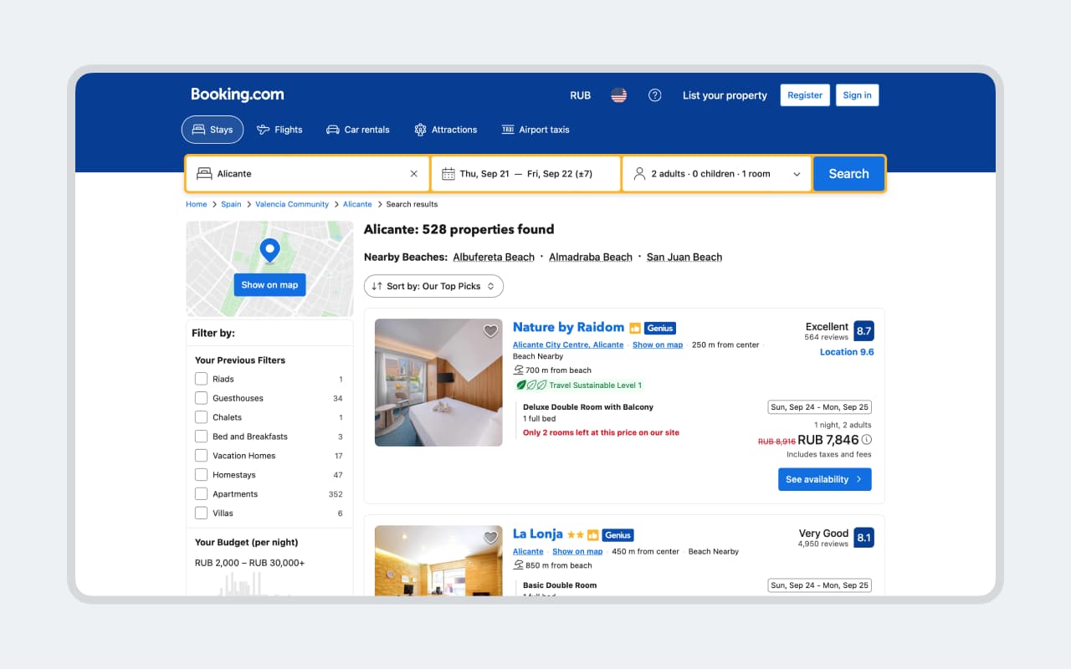Click the Alicante destination input field
Viewport: 1071px width, 669px height.
[308, 174]
